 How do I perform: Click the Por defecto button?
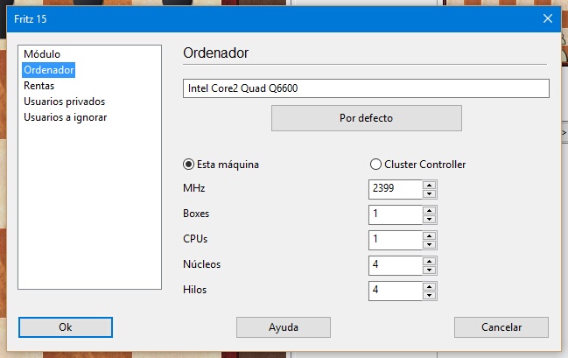[x=366, y=118]
